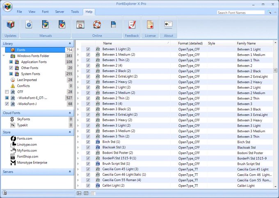Toggle checkbox for Brush Script Std (1)

point(88,163)
